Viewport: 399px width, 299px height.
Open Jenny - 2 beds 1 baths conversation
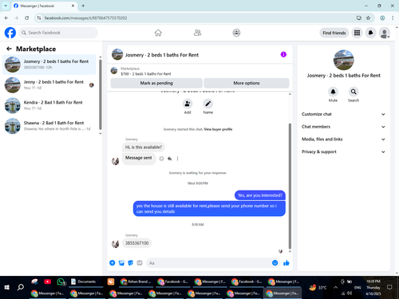pos(49,85)
